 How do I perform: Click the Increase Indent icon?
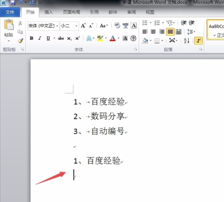[191, 23]
